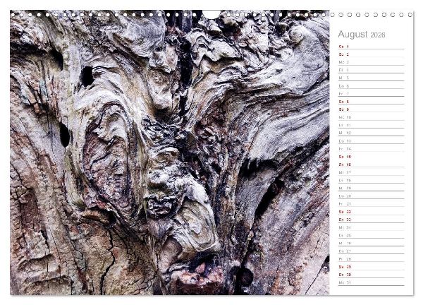The height and width of the screenshot is (305, 423).
Task: Select the 'Sa 29' calendar row
Action: (x=372, y=266)
